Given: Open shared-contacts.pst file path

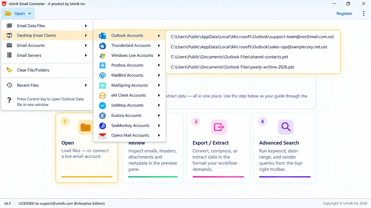Looking at the screenshot, I should [229, 57].
